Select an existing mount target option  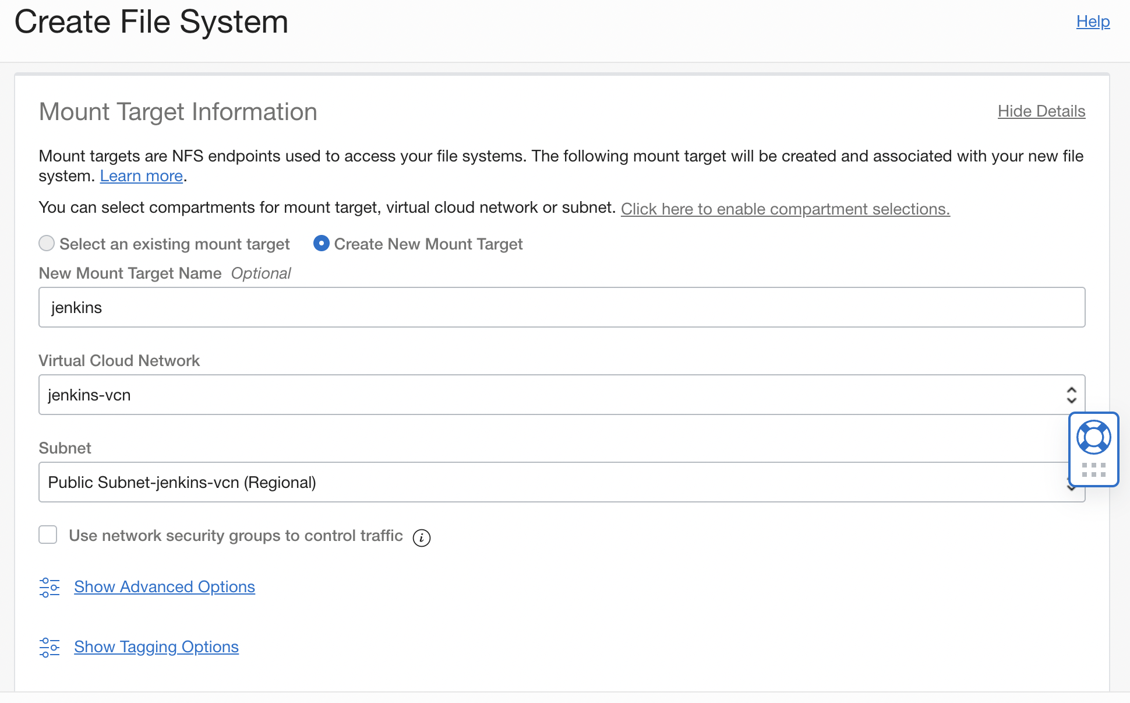47,244
